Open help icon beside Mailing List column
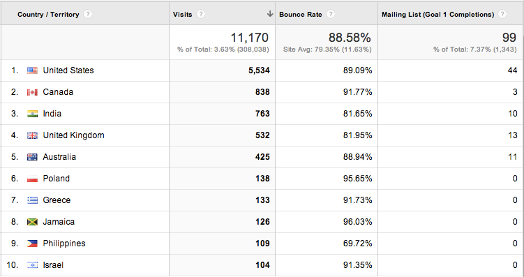Screen dimensions: 524x277 [x=502, y=14]
